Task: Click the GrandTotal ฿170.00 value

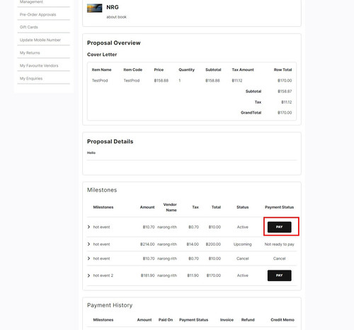Action: pyautogui.click(x=285, y=113)
